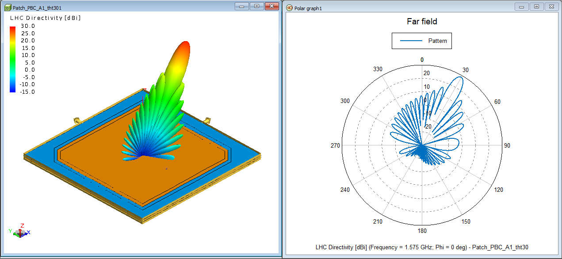Viewport: 562px width, 259px height.
Task: Minimize the Polar graph1 window
Action: click(x=522, y=6)
